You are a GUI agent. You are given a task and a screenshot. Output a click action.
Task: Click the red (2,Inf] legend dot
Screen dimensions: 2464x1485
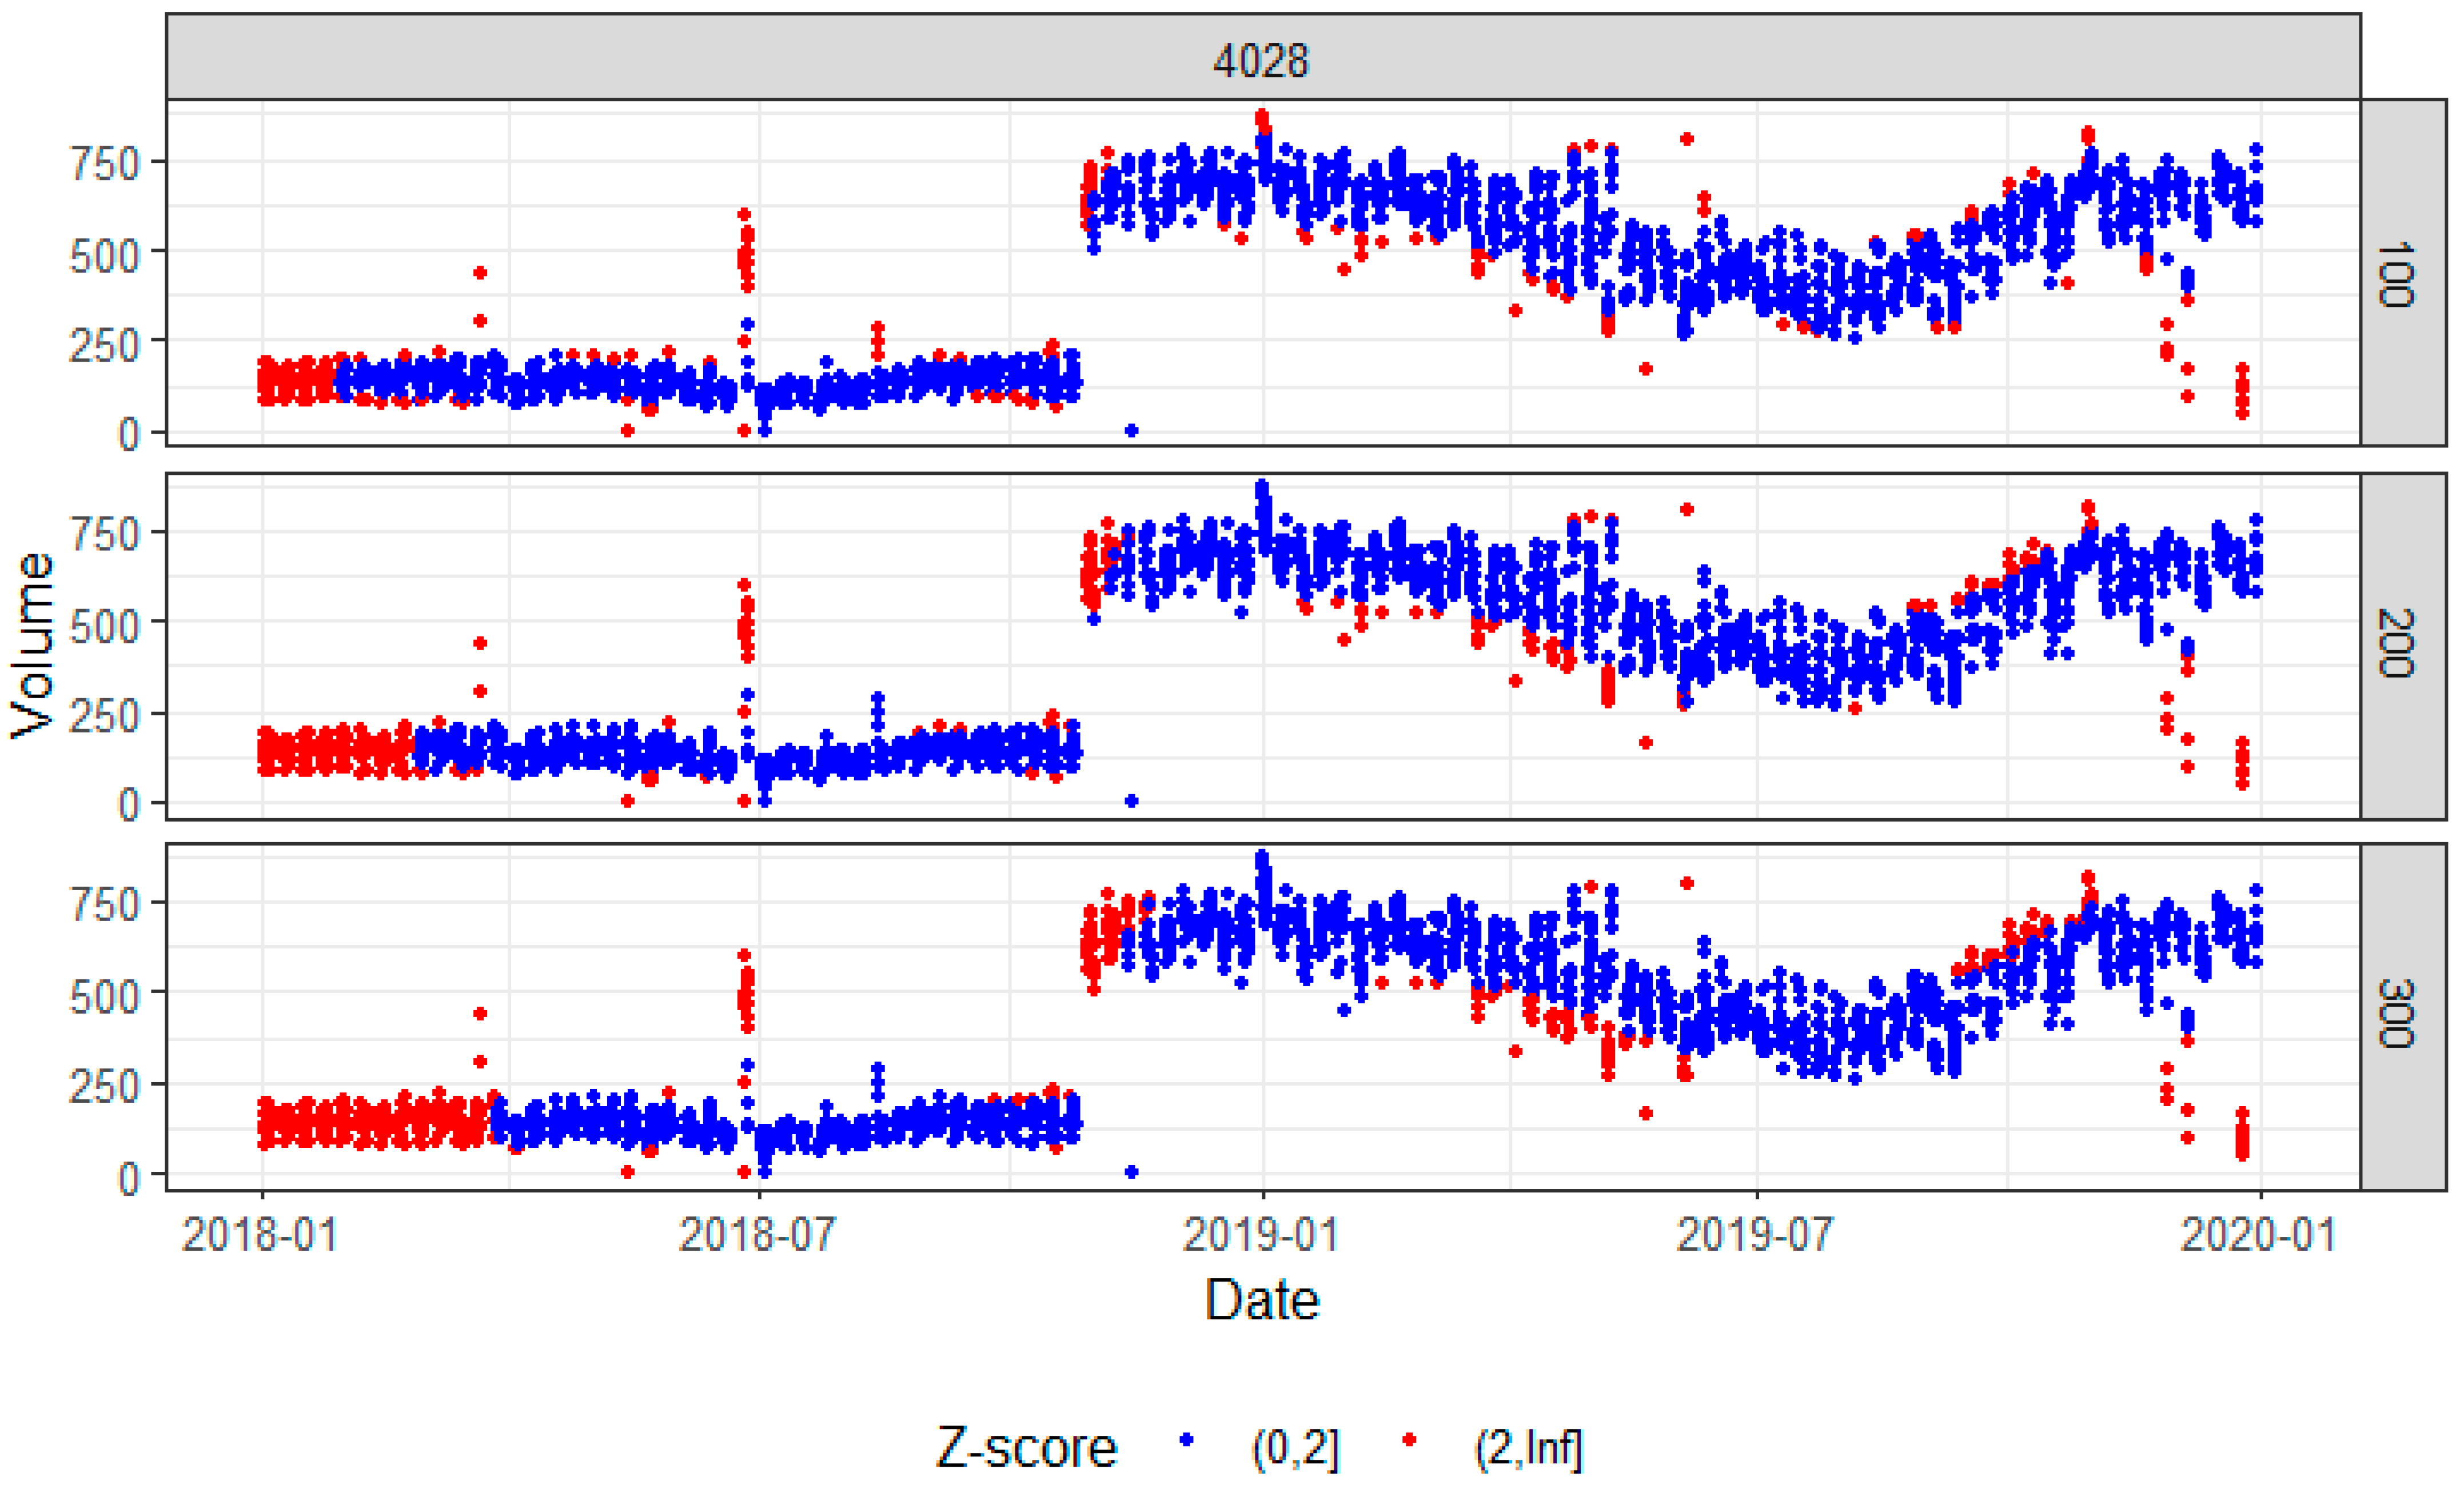click(1409, 1440)
